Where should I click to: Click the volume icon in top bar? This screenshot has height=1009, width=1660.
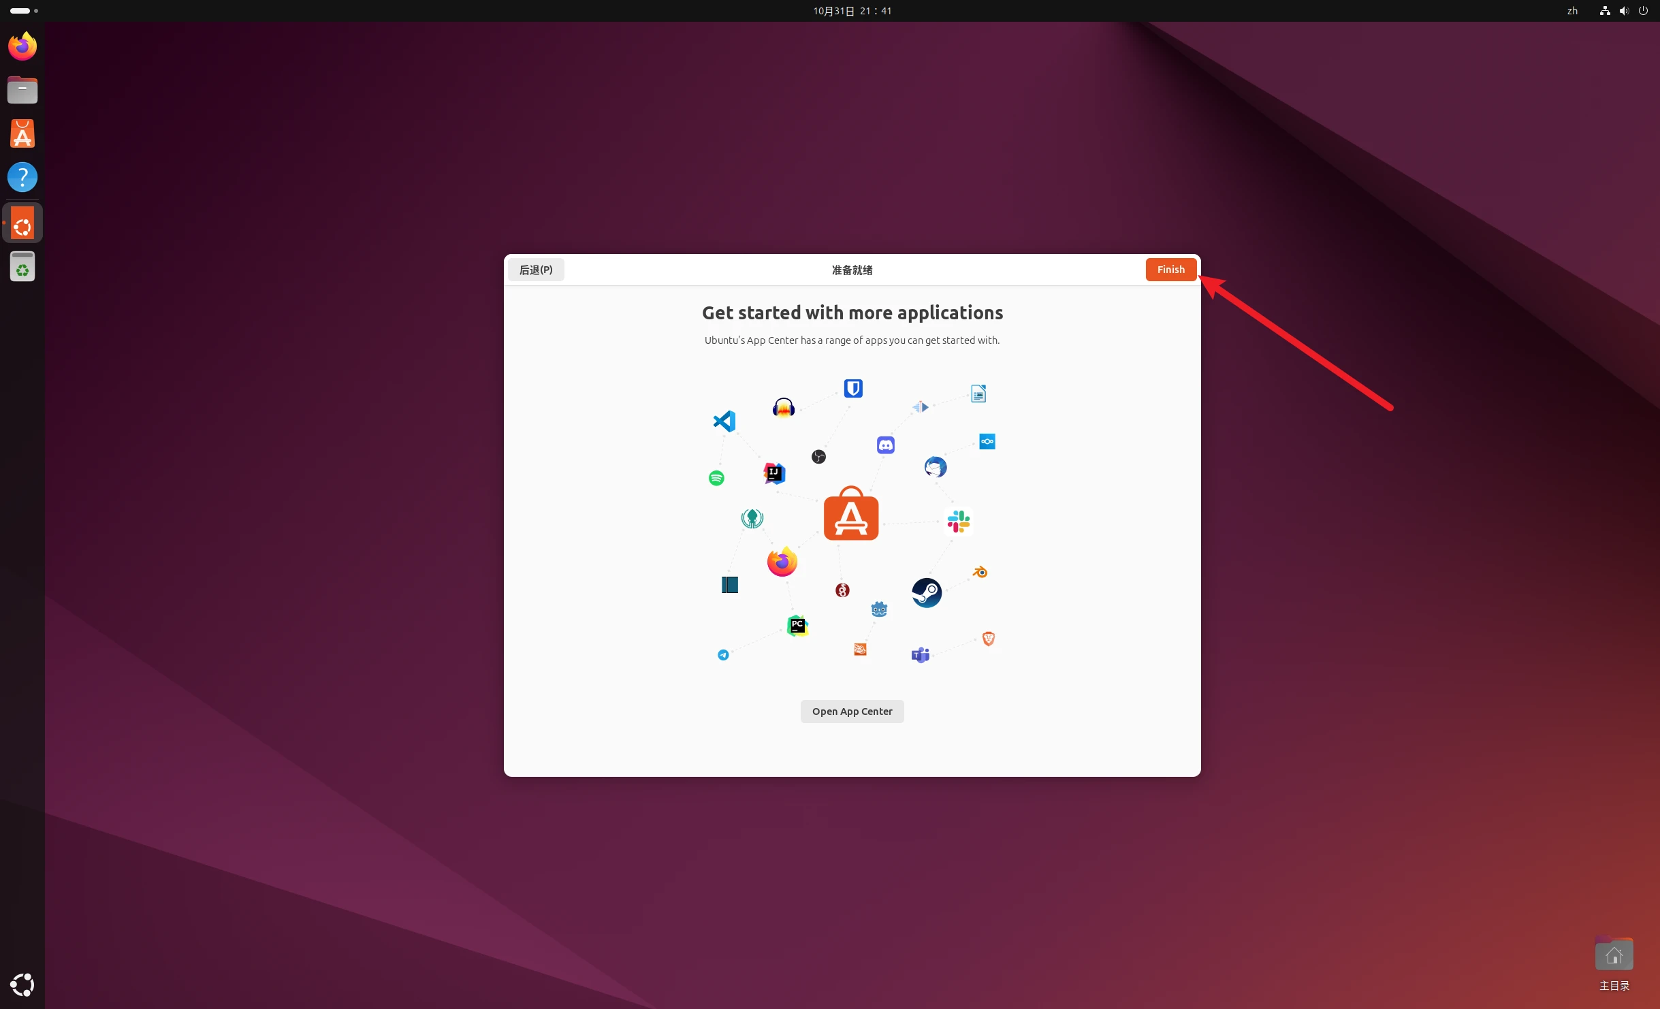click(1624, 11)
